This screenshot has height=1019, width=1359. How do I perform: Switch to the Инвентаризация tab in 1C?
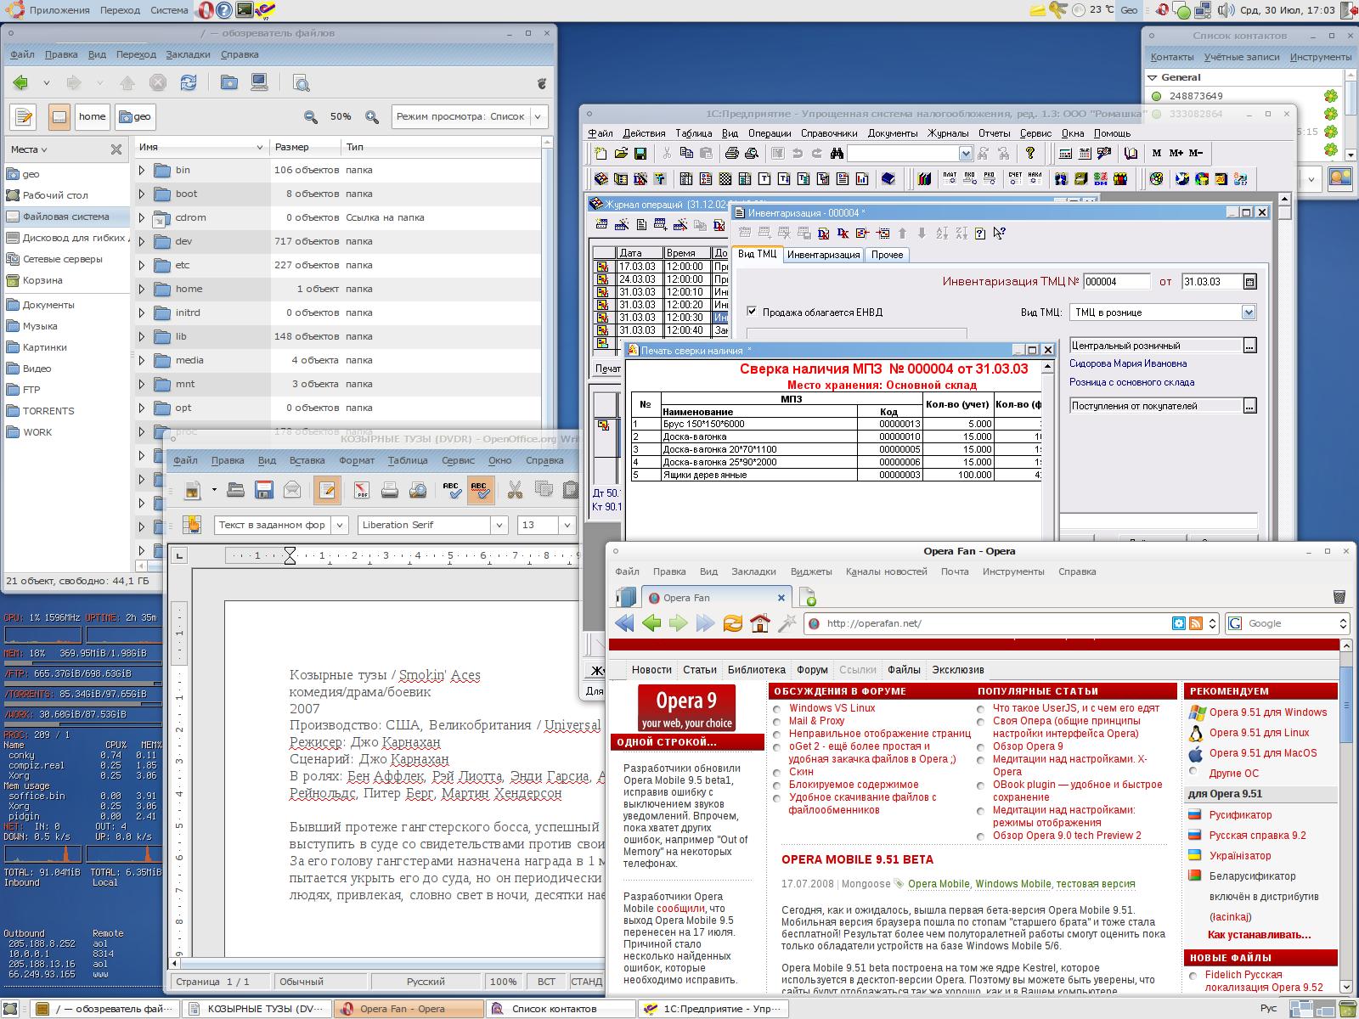click(823, 255)
